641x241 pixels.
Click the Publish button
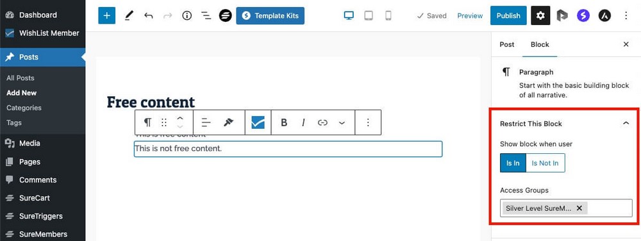pyautogui.click(x=508, y=15)
